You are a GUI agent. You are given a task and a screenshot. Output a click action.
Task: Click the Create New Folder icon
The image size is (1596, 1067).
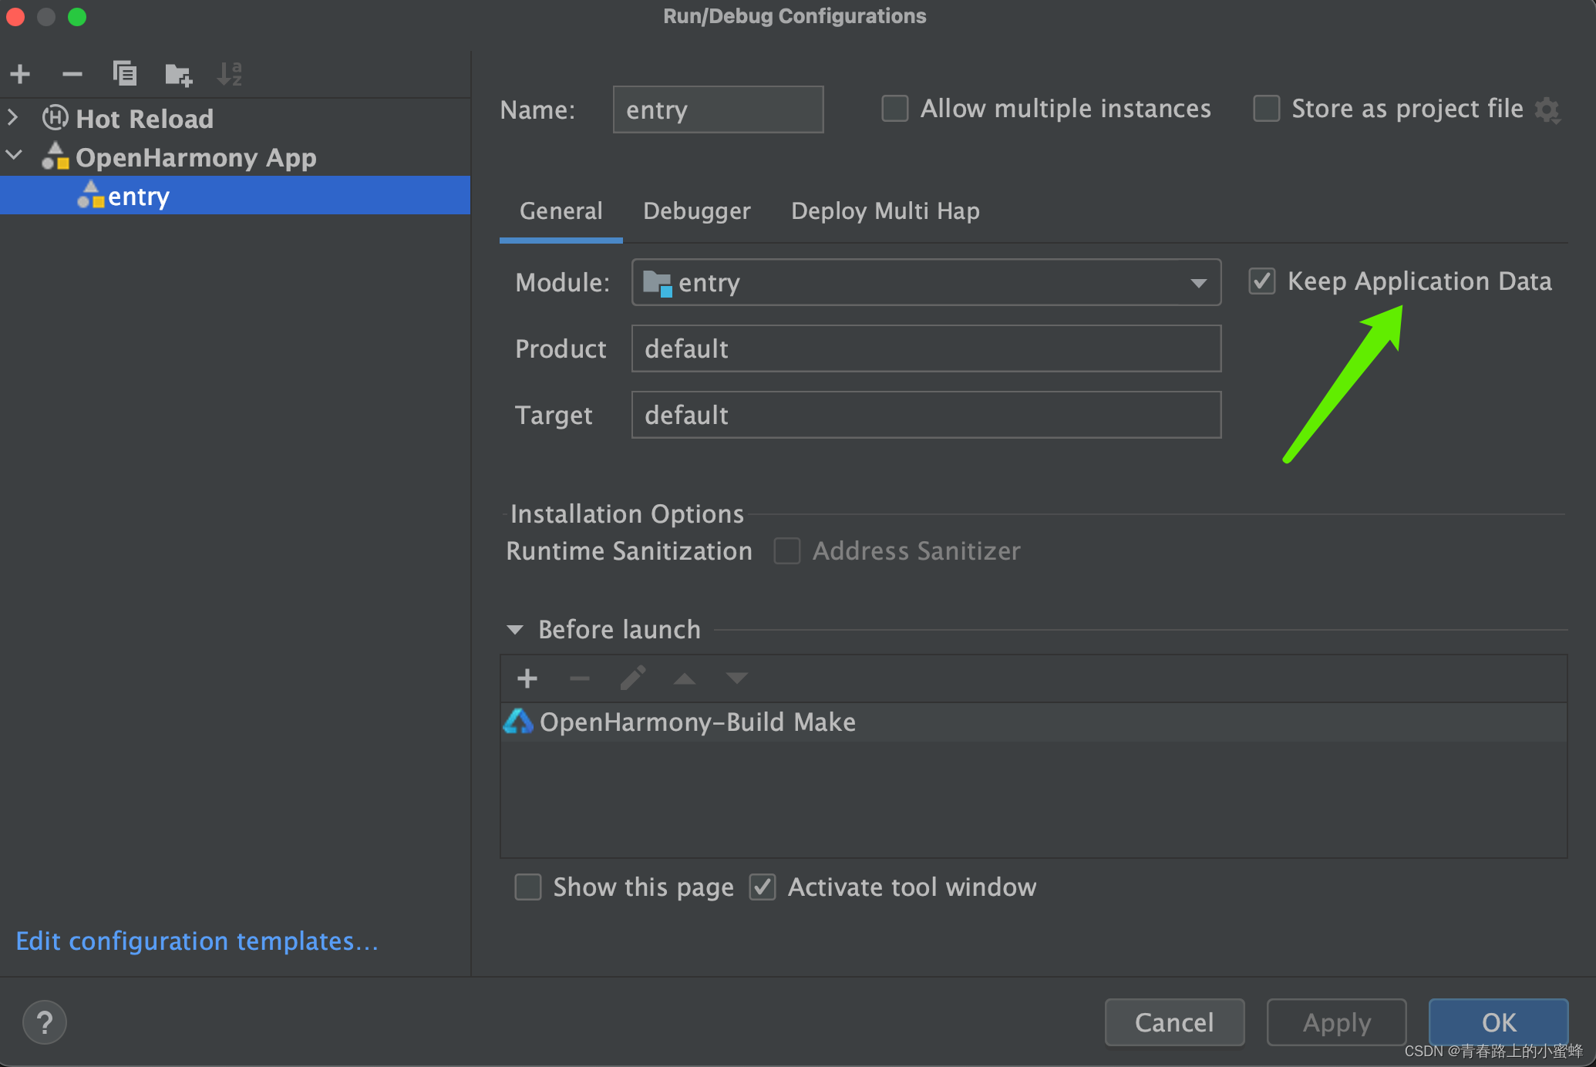tap(178, 75)
